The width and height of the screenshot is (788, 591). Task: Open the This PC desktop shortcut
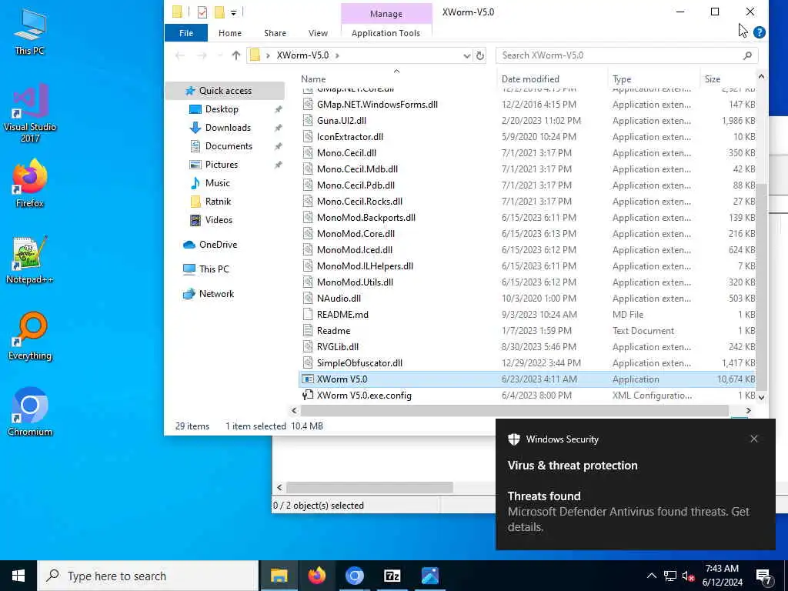(30, 31)
